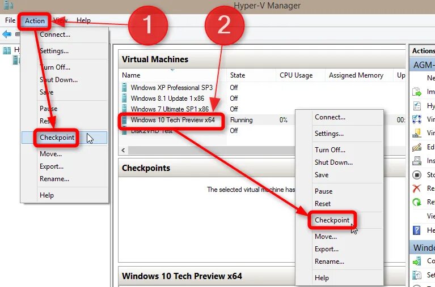
Task: Select Windows 8.1 Update 1 x86 virtual machine
Action: (167, 98)
